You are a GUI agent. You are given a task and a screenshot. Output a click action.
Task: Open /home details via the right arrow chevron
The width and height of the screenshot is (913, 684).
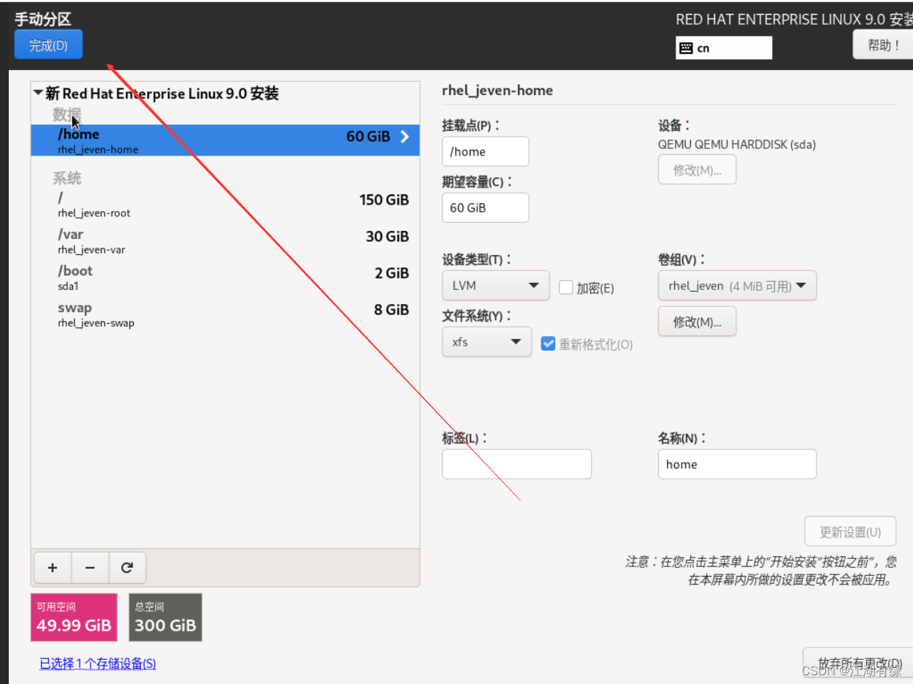tap(406, 136)
